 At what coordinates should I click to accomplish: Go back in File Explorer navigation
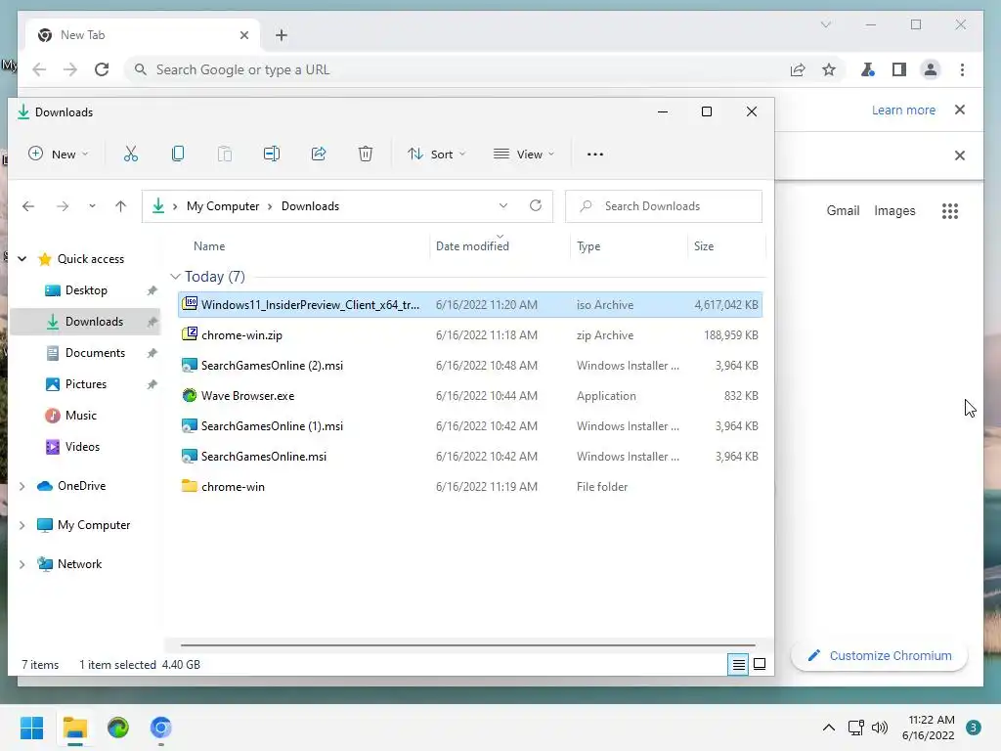pos(28,206)
